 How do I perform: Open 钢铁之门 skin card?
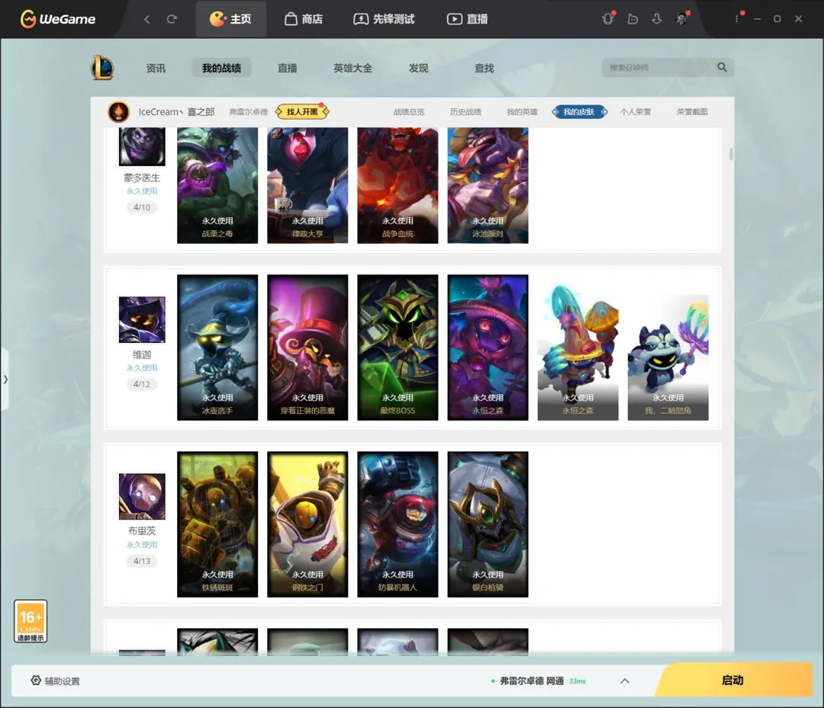[x=307, y=524]
